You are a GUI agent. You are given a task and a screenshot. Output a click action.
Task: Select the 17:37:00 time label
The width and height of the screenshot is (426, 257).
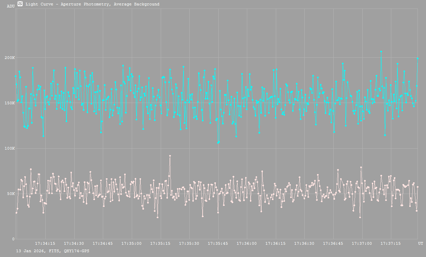(x=362, y=244)
